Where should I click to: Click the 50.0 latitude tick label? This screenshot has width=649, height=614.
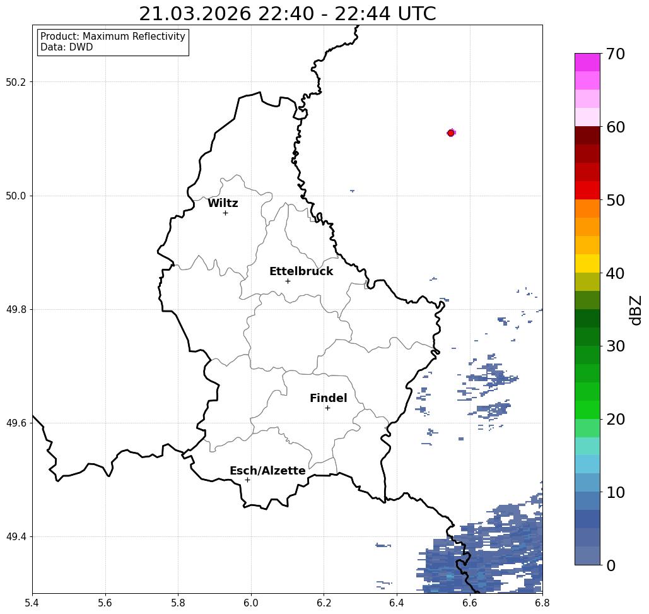click(16, 196)
